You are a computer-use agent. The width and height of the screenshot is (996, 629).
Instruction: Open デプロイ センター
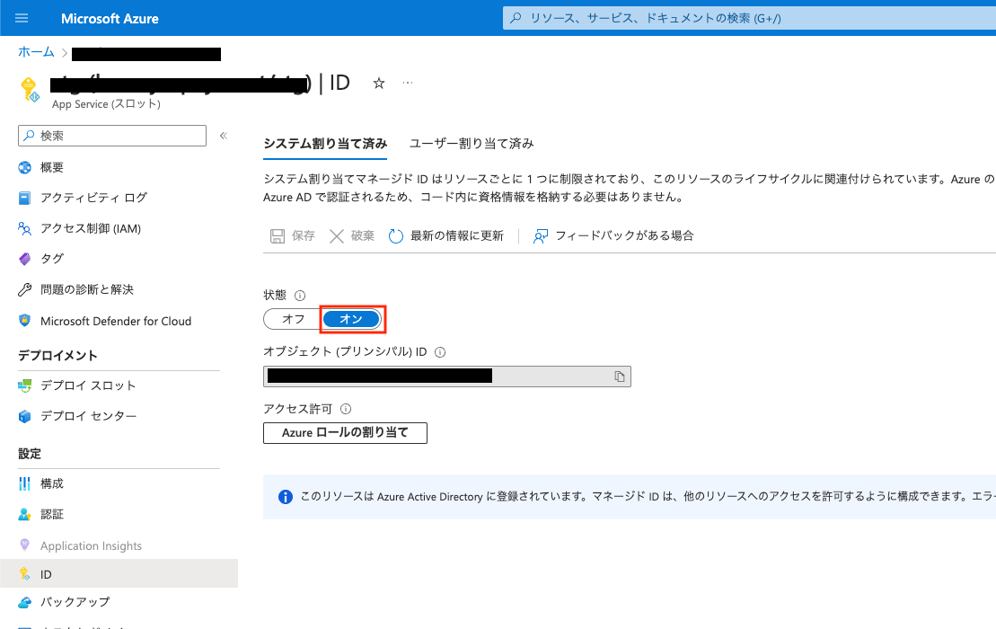pyautogui.click(x=88, y=416)
